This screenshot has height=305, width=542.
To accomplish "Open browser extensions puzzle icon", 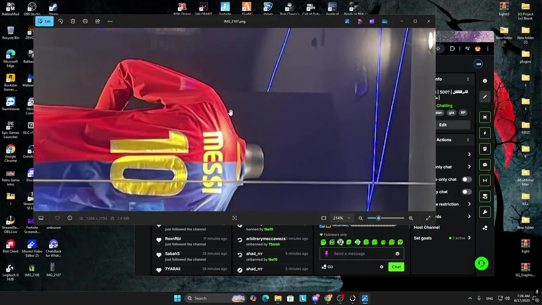I will point(452,49).
